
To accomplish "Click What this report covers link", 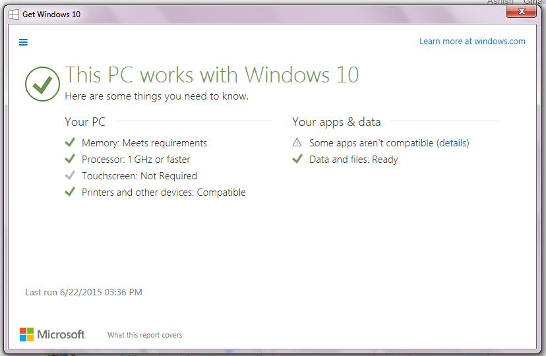I will tap(144, 335).
